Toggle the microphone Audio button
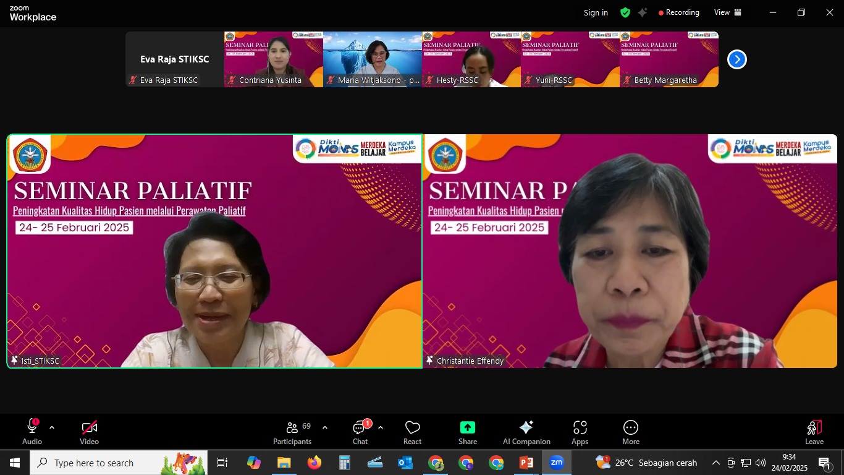844x475 pixels. (32, 432)
